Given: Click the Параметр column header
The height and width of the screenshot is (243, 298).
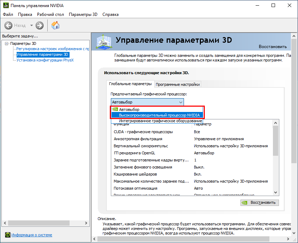Looking at the screenshot, I should click(x=232, y=124).
